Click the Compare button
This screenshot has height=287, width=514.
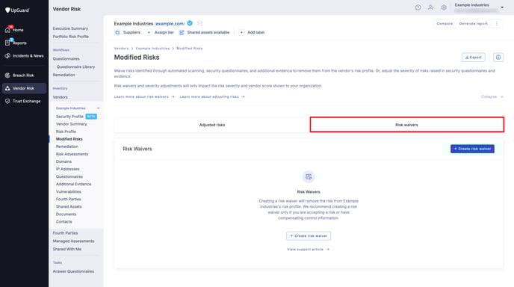(445, 24)
